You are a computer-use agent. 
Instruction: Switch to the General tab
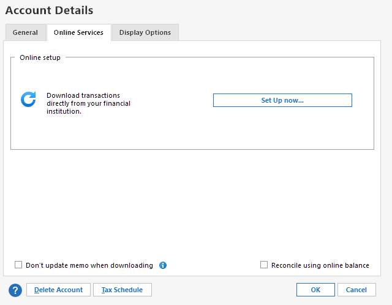[x=25, y=32]
